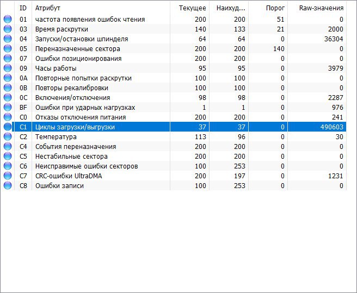The width and height of the screenshot is (357, 293).
Task: Select the 'Время раскрутки' attribute
Action: [x=61, y=29]
